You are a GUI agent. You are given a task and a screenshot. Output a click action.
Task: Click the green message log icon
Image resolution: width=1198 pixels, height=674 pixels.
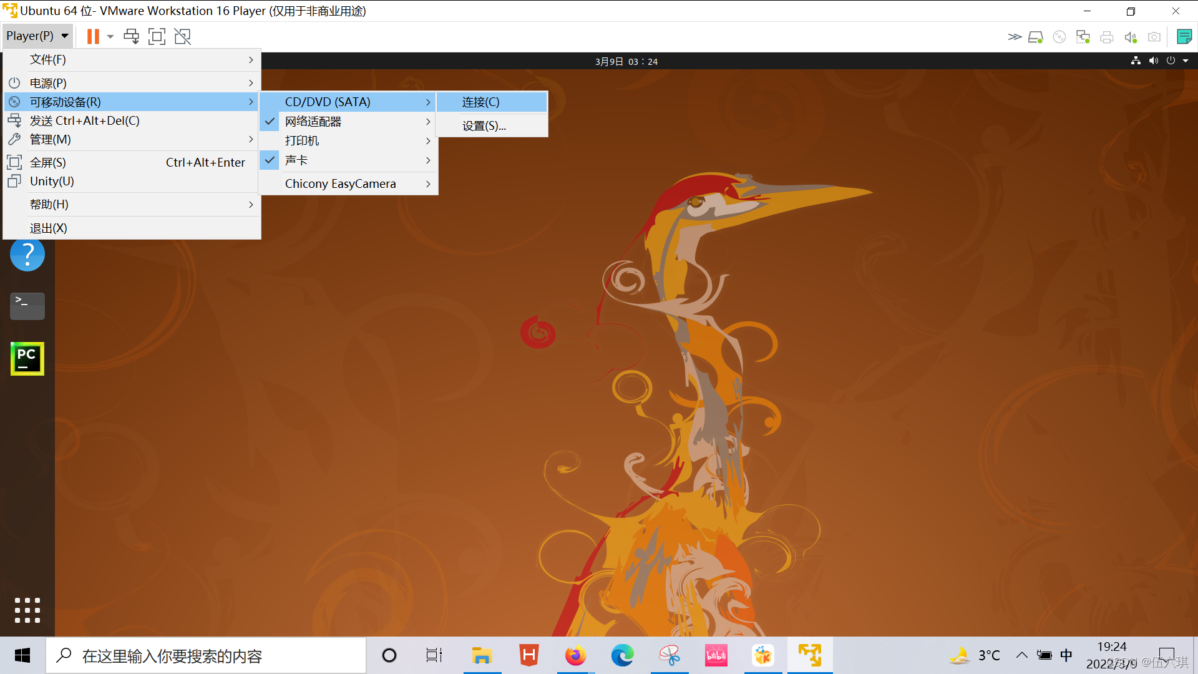[1184, 36]
